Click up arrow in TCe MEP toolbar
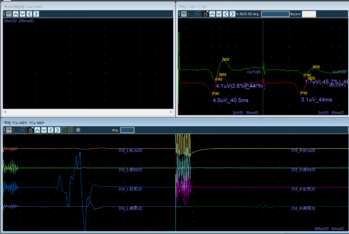 (x=37, y=130)
